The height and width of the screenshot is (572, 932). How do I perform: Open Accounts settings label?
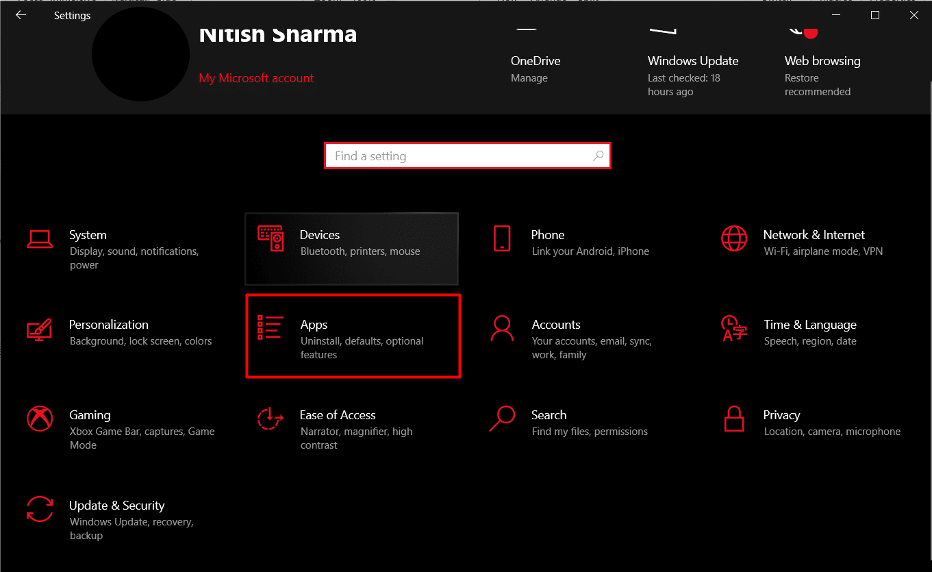556,325
